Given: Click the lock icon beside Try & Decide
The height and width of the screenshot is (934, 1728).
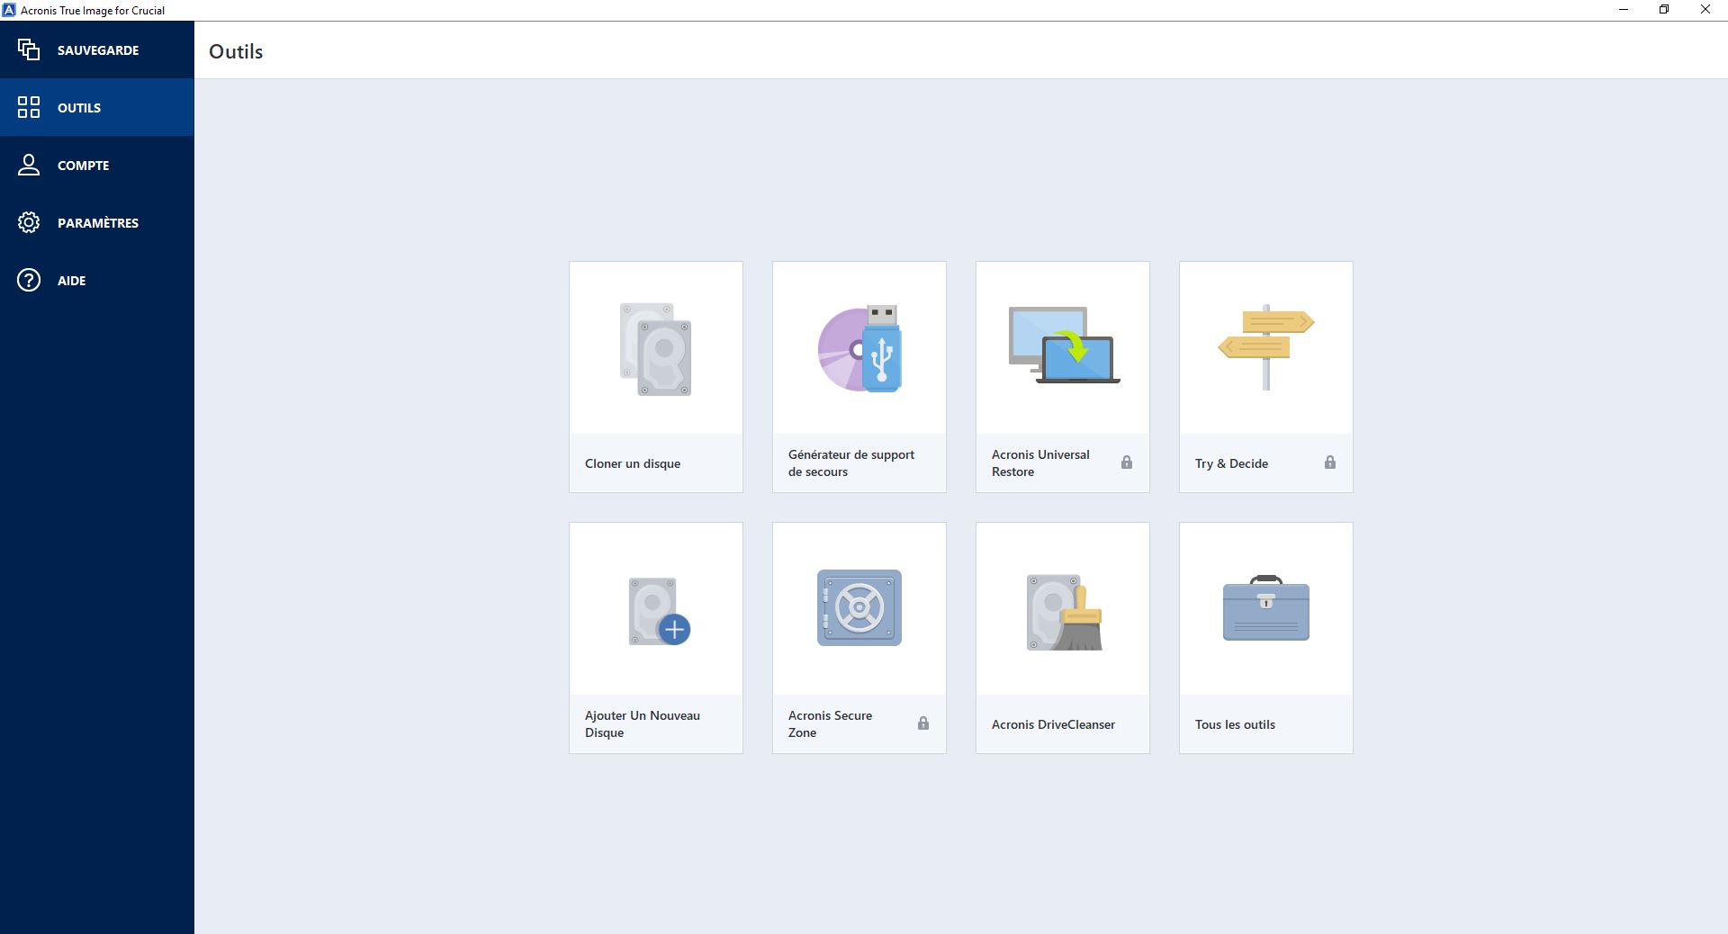Looking at the screenshot, I should (x=1330, y=463).
